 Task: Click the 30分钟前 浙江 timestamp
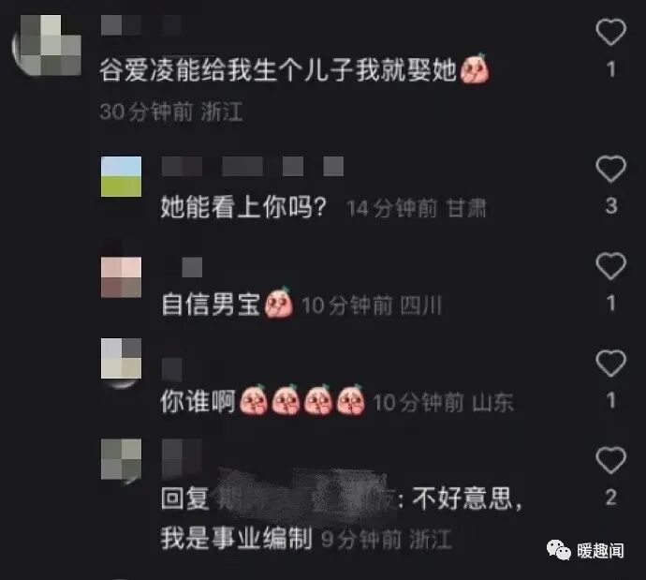tap(171, 112)
